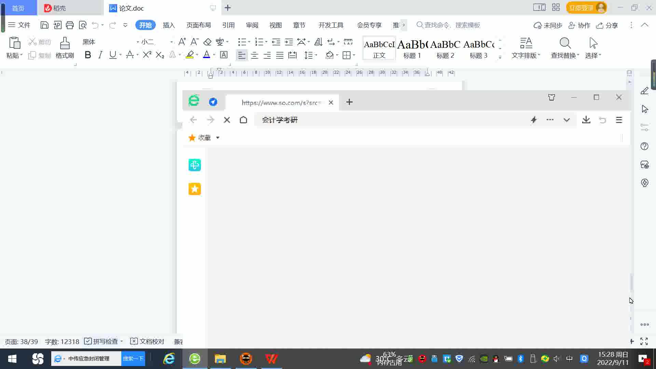Toggle italic formatting
Screen dimensions: 656x369
[100, 55]
